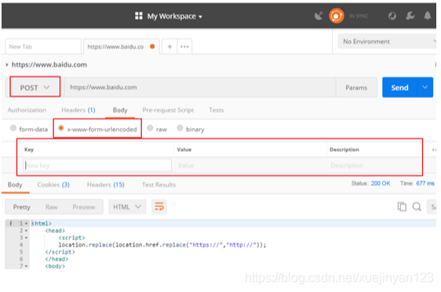This screenshot has height=292, width=441.
Task: Open the browse/explore globe icon in header
Action: 392,16
